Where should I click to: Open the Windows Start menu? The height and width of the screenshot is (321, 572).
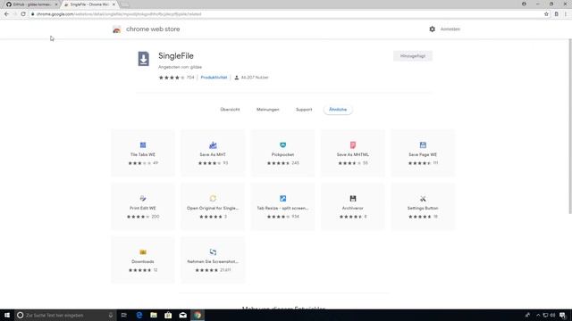pos(7,315)
